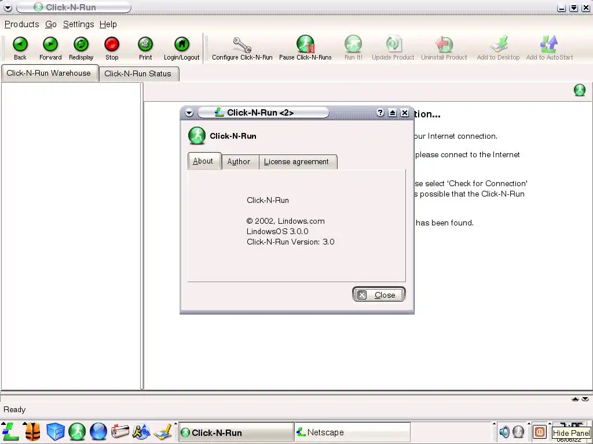Image resolution: width=593 pixels, height=444 pixels.
Task: Click the desktop cleanup brush icon in the panel
Action: pos(163,431)
